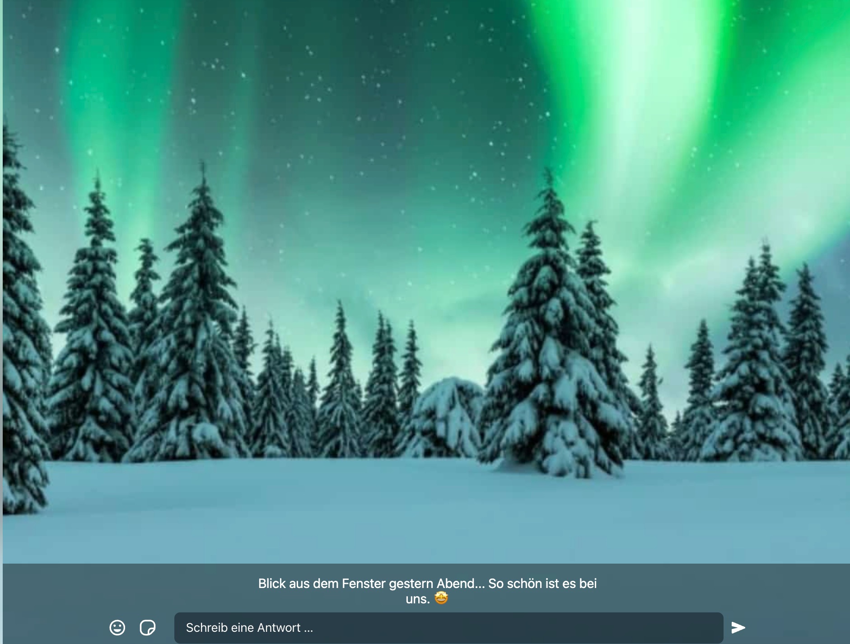The width and height of the screenshot is (850, 644).
Task: Click inside the reply text box
Action: [448, 628]
